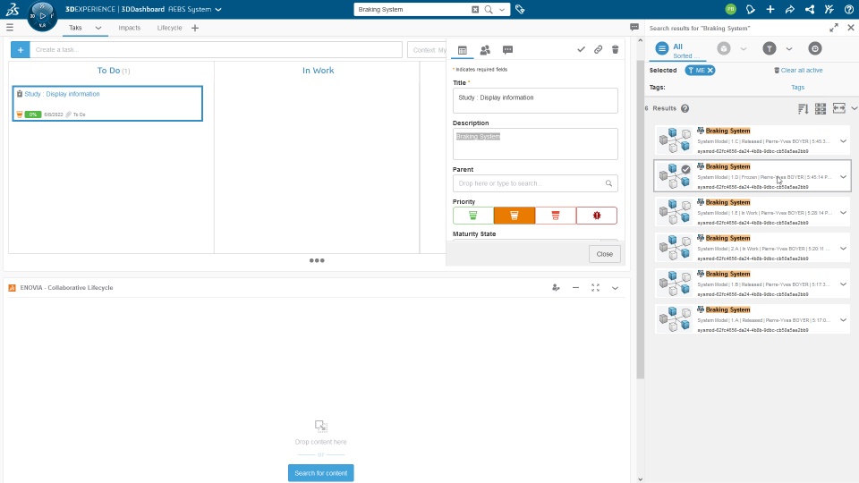Click the three dots below the task board

[x=317, y=260]
